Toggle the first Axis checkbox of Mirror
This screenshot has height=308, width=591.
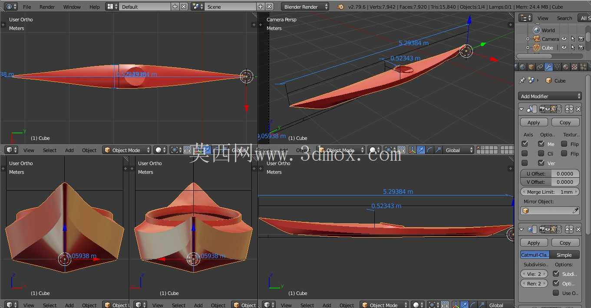pyautogui.click(x=525, y=144)
